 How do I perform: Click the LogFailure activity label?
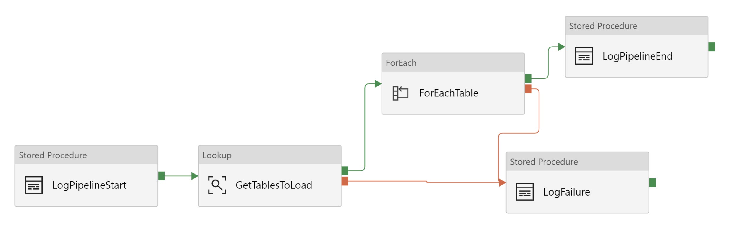click(x=567, y=192)
